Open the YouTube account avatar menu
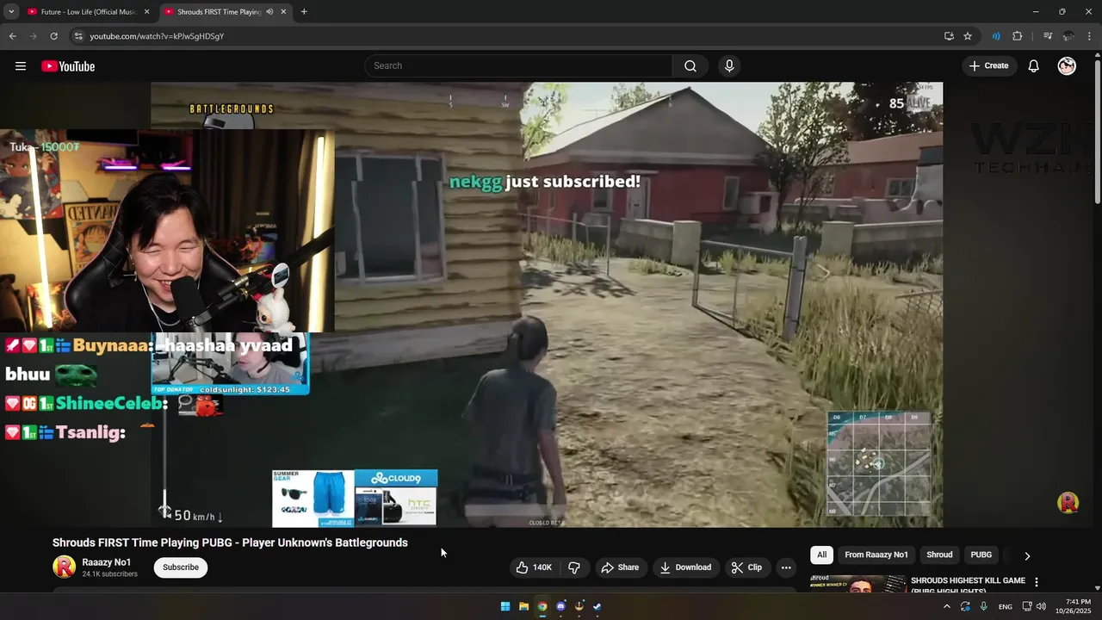 (1067, 66)
